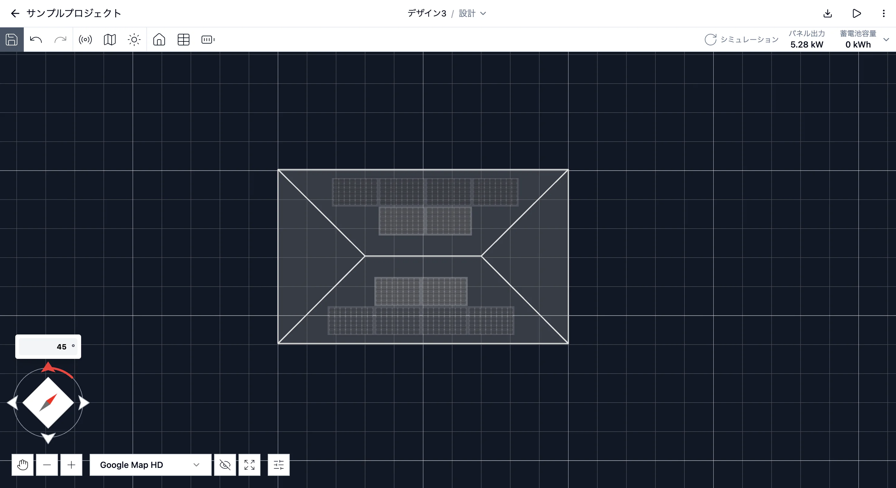Click the play icon at top right
This screenshot has height=488, width=896.
point(857,13)
